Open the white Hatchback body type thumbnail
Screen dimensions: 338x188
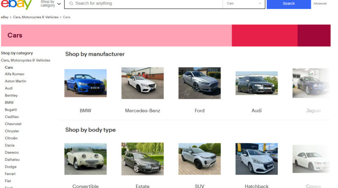[256, 159]
